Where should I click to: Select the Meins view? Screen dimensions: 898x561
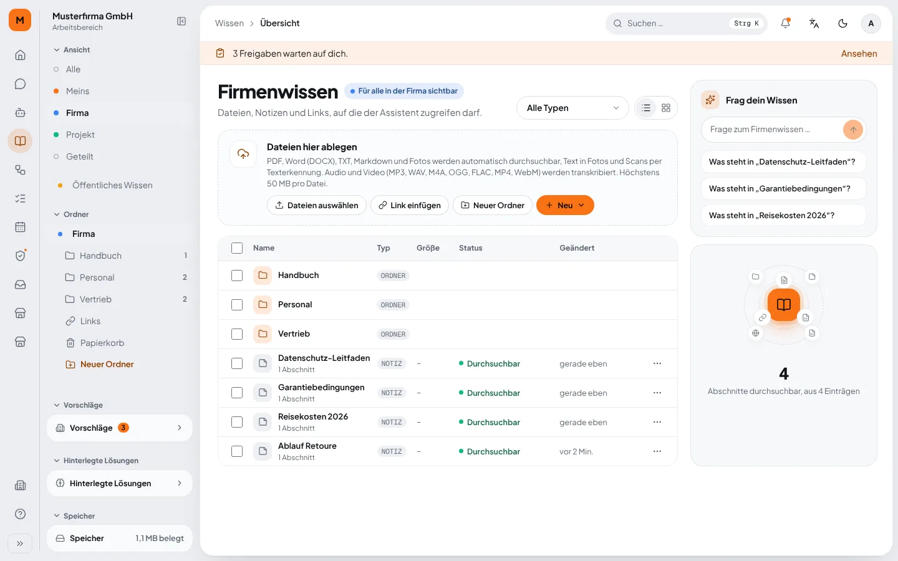120,91
